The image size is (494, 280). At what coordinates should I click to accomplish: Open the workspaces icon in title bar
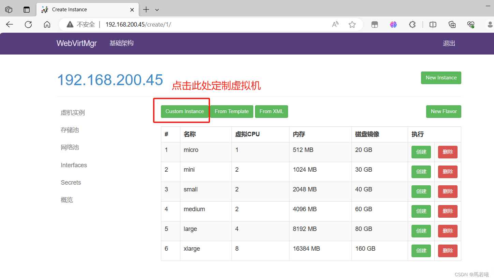(9, 10)
